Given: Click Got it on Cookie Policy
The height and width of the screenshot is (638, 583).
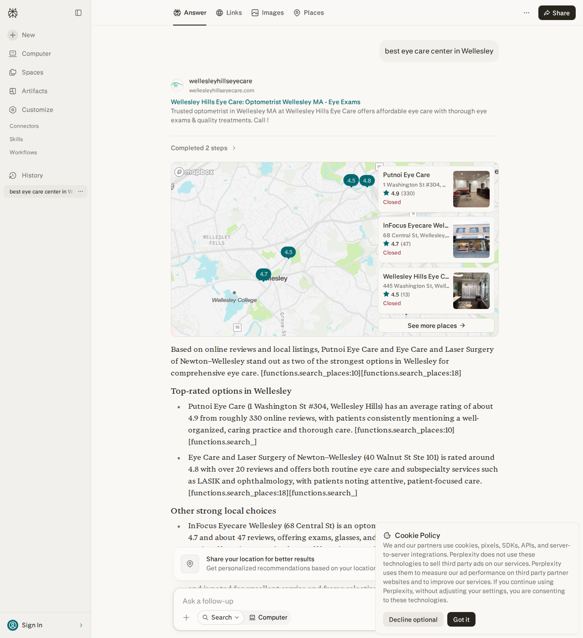Looking at the screenshot, I should click(461, 619).
